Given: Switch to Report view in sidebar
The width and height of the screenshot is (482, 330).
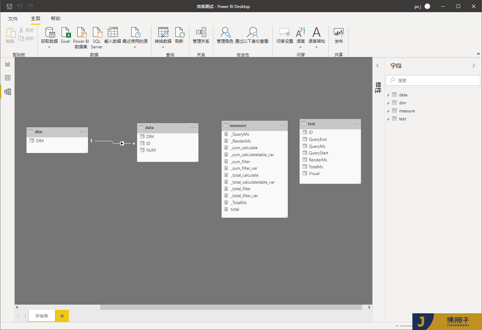Looking at the screenshot, I should (x=8, y=64).
